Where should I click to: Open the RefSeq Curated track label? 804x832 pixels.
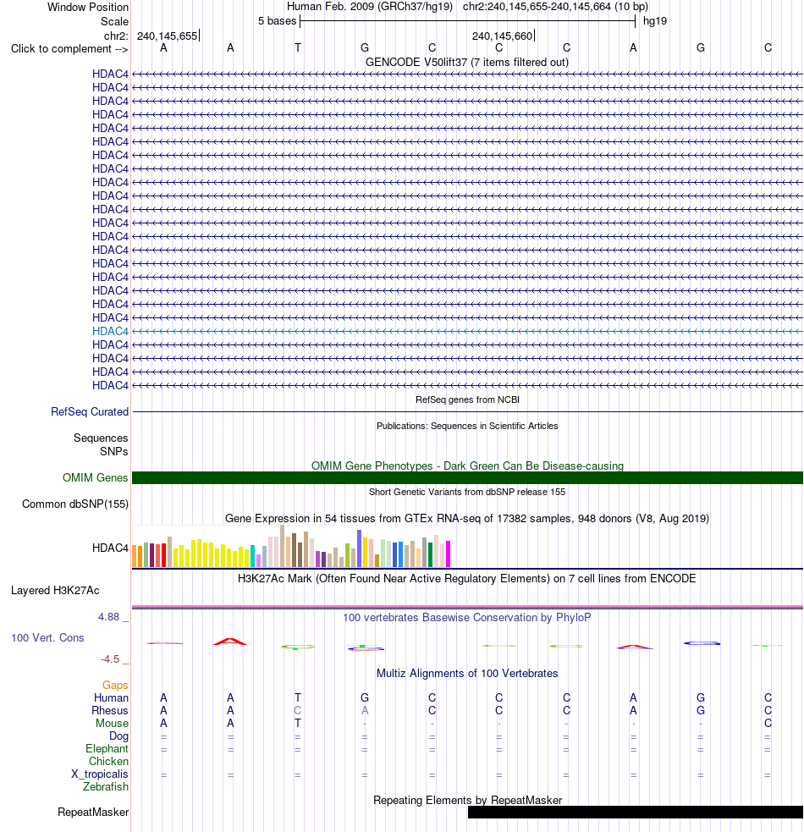pos(90,411)
